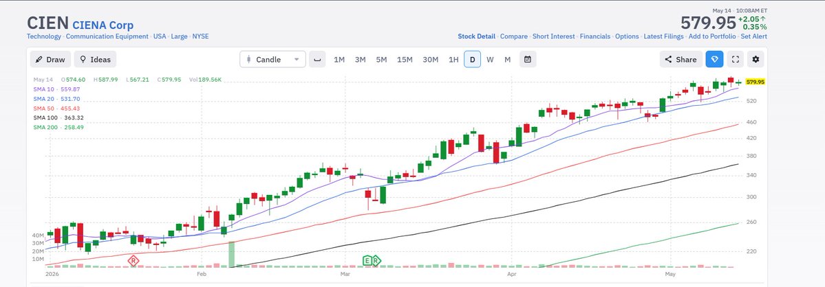Toggle fullscreen chart mode
The image size is (825, 287).
(x=736, y=59)
